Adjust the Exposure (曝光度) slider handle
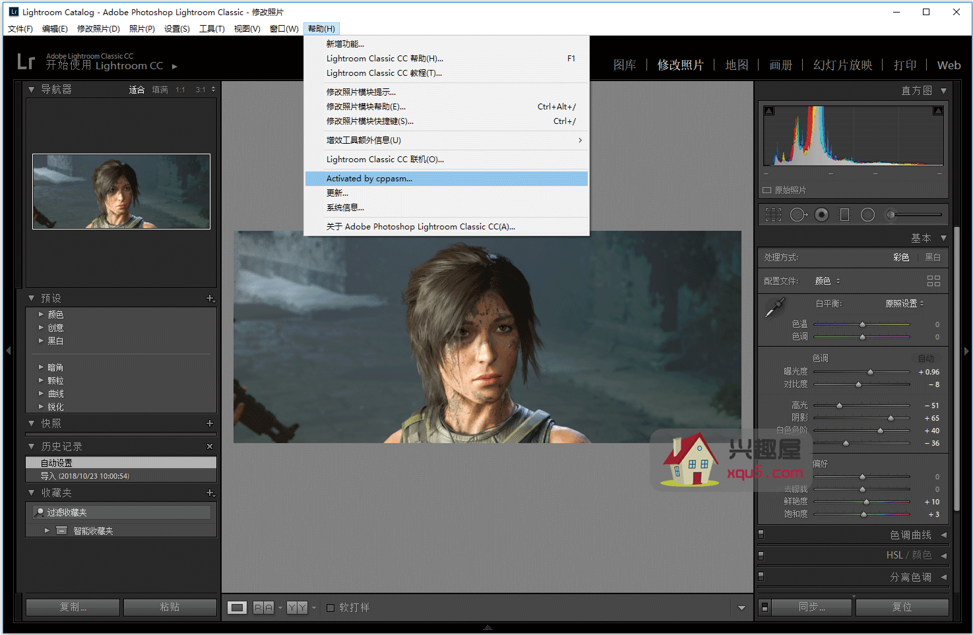 [x=870, y=372]
